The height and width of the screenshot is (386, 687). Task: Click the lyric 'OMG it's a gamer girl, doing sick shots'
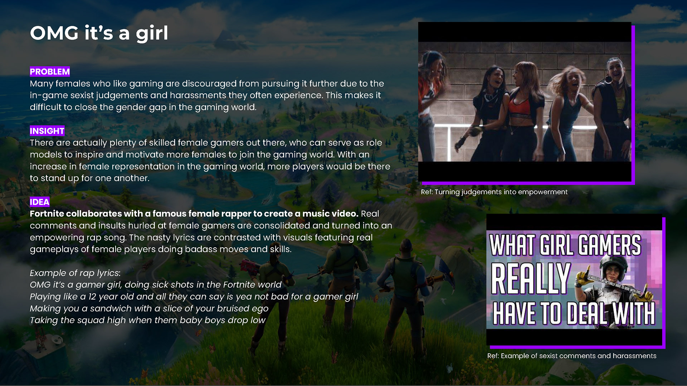point(156,285)
